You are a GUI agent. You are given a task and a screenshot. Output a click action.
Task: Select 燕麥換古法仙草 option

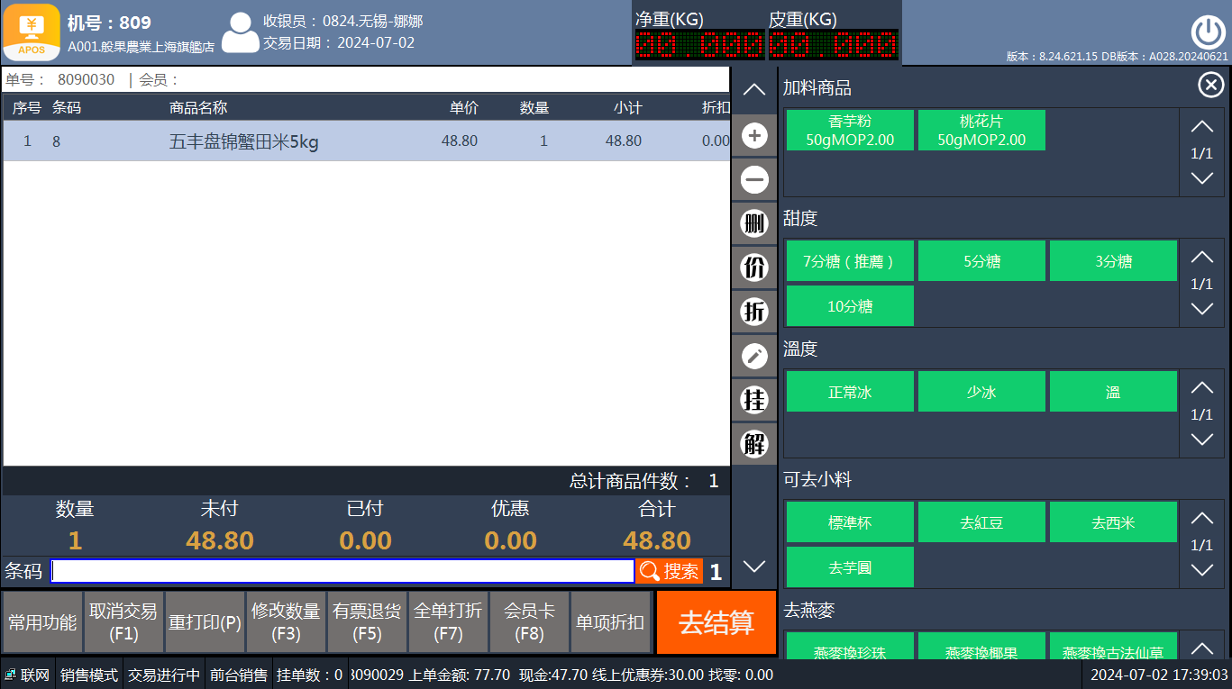1113,646
